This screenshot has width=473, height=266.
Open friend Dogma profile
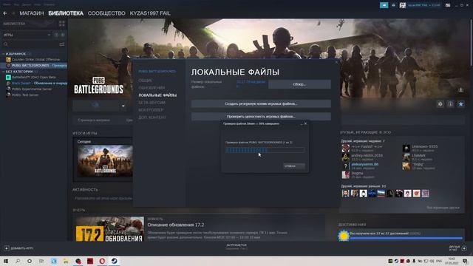pyautogui.click(x=357, y=174)
